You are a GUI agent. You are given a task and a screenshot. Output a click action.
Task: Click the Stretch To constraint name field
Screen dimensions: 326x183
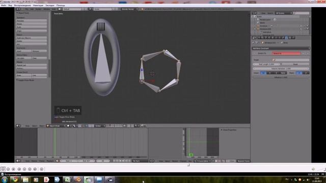286,53
